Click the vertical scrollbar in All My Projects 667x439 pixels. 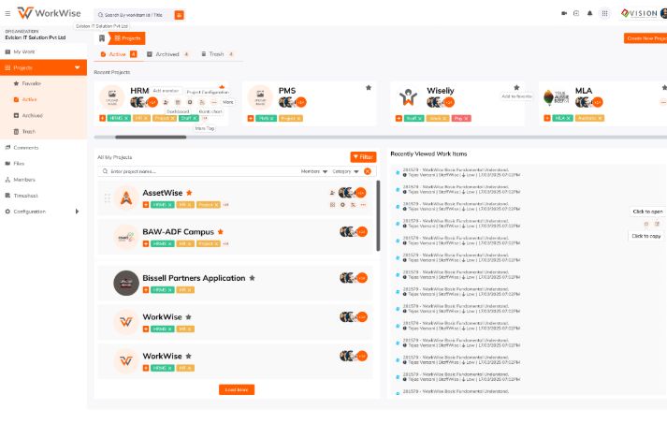[x=378, y=215]
